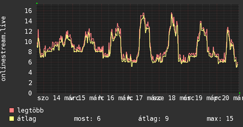The height and width of the screenshot is (127, 243).
Task: Click the y-axis value 6
Action: (30, 62)
